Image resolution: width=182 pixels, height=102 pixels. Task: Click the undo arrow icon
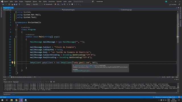pyautogui.click(x=19, y=5)
